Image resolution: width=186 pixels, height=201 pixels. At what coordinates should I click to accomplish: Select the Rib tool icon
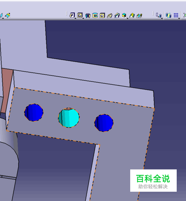[x=110, y=16]
